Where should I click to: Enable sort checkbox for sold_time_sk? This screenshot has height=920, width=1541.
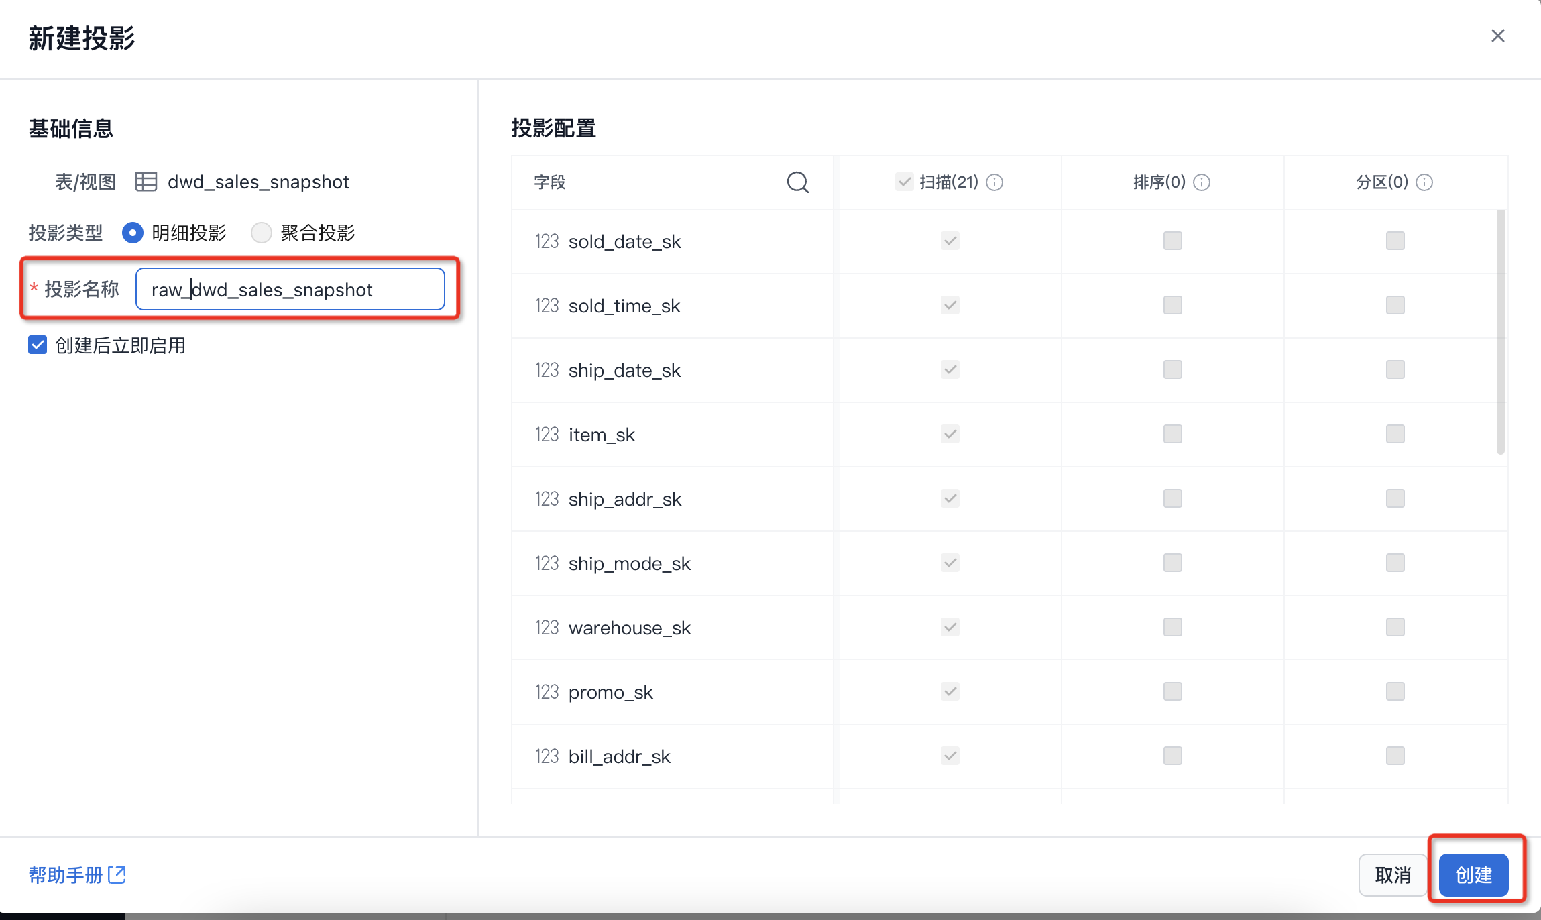point(1172,306)
